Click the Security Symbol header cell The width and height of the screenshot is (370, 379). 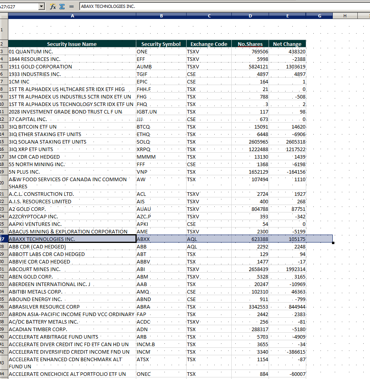(x=161, y=44)
